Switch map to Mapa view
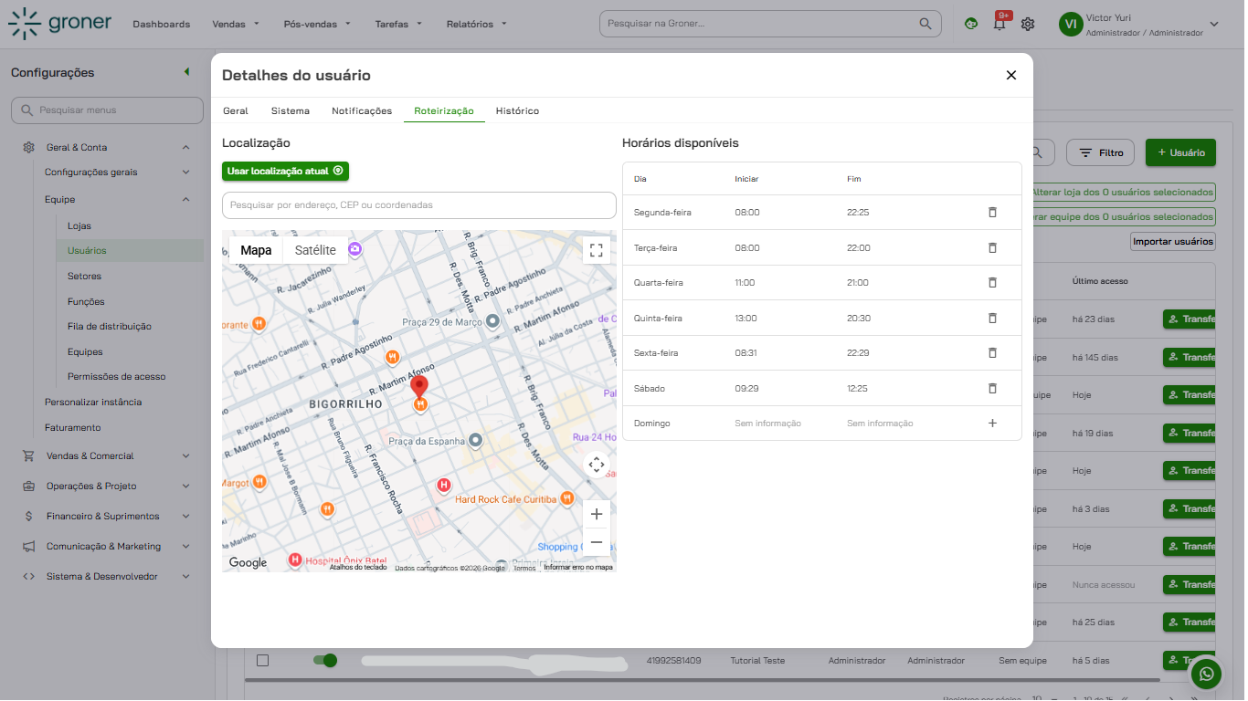Viewport: 1248px width, 701px height. point(256,250)
